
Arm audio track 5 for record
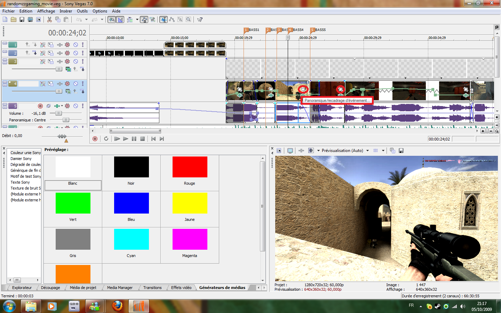40,106
